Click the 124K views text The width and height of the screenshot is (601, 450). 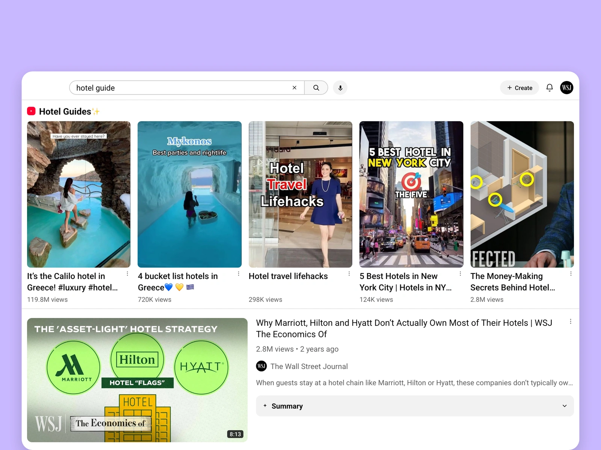click(x=376, y=300)
